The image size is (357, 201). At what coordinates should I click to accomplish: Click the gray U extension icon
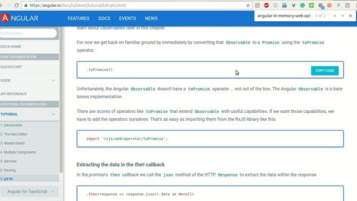tap(347, 5)
